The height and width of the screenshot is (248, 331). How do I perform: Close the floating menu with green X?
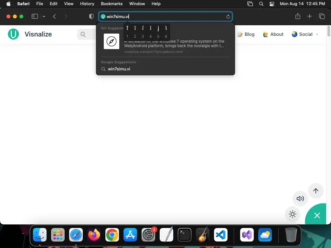pos(317,215)
